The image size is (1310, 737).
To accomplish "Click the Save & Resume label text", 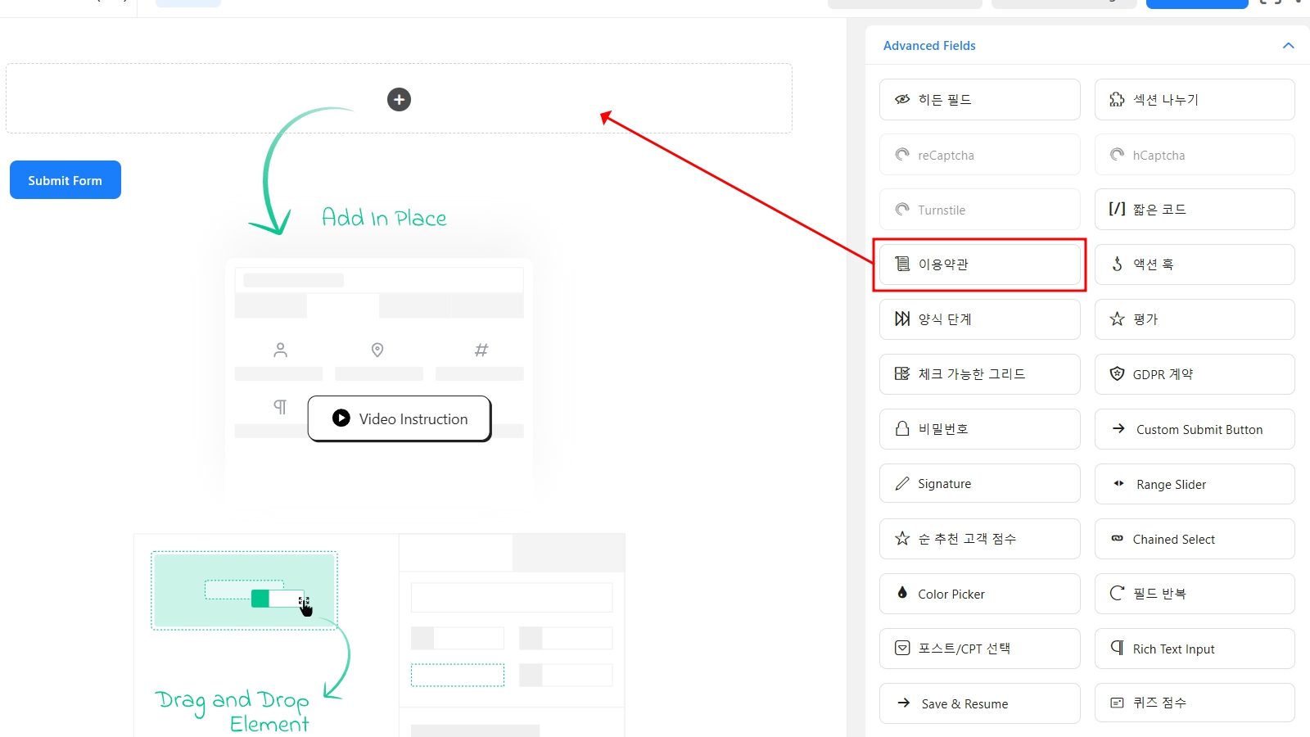I will (x=964, y=703).
